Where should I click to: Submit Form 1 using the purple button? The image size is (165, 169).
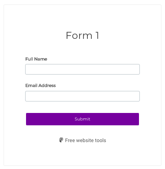[82, 119]
